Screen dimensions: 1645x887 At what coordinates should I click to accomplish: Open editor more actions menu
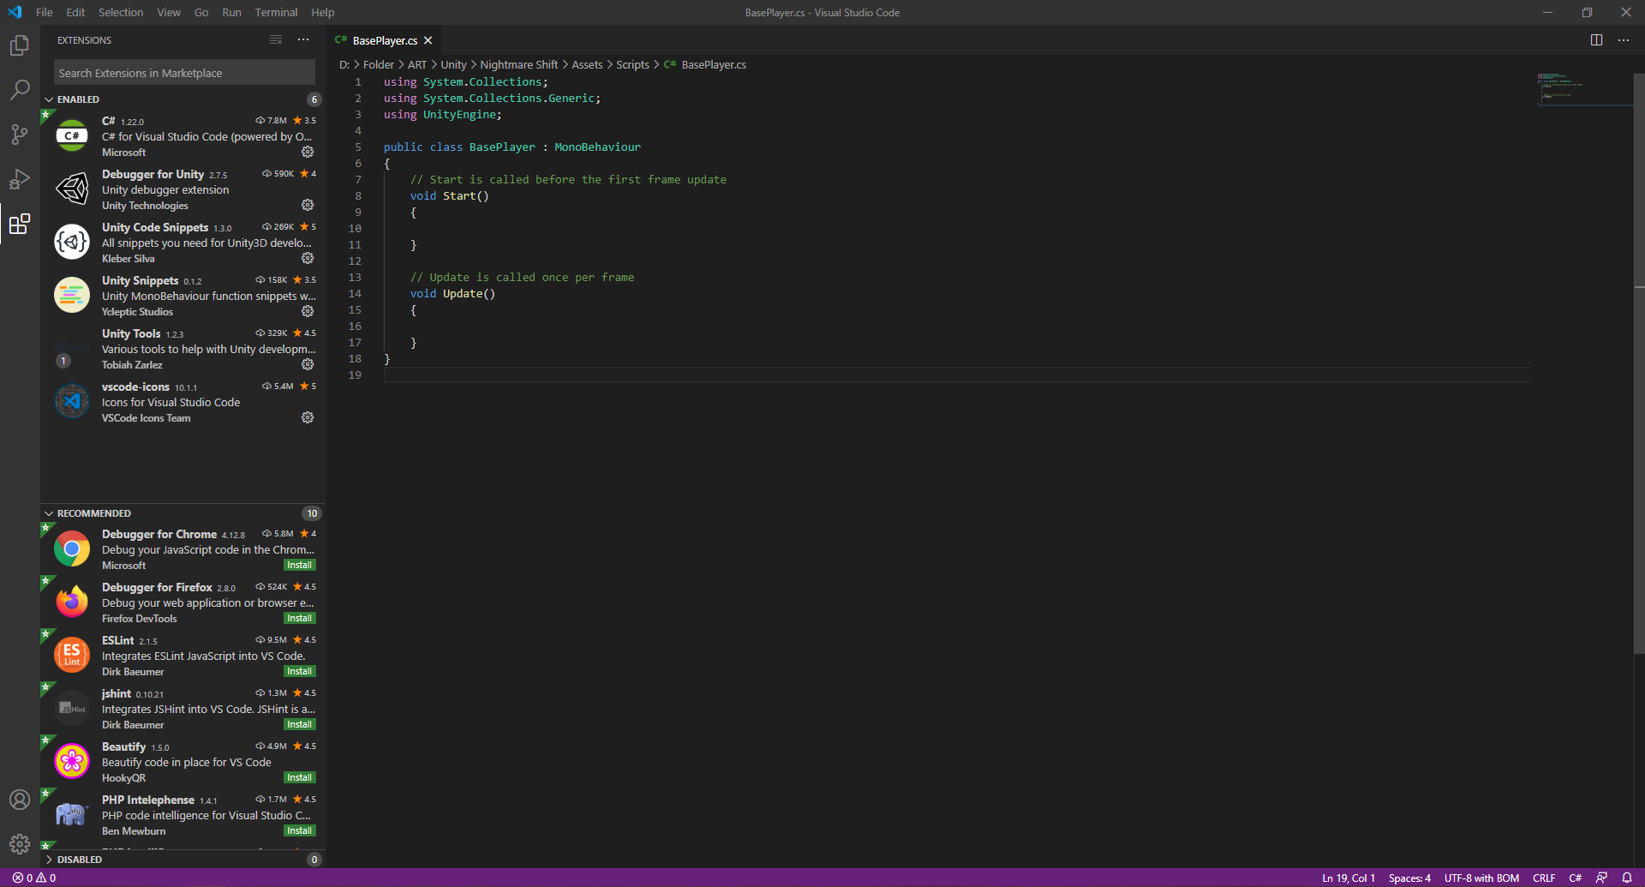1624,40
